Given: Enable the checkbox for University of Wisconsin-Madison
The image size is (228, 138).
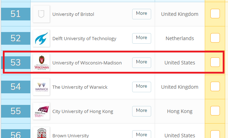Looking at the screenshot, I should [215, 62].
